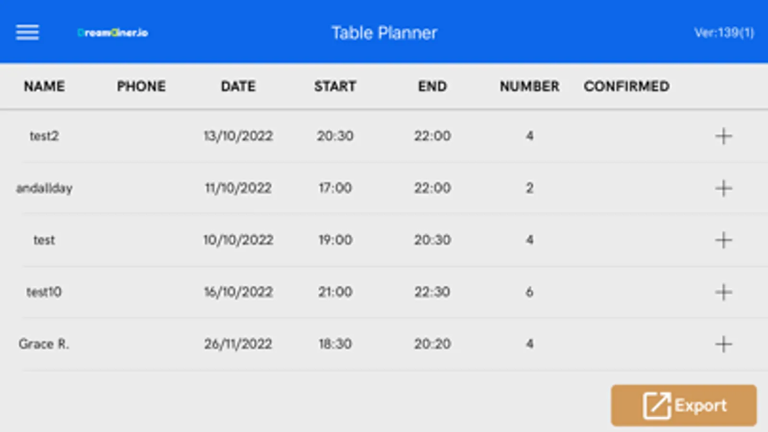Click the Table Planner title
Screen dimensions: 768x432
pos(384,33)
